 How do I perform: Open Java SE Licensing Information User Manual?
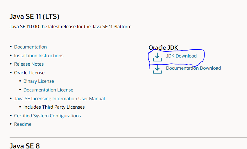coord(59,98)
